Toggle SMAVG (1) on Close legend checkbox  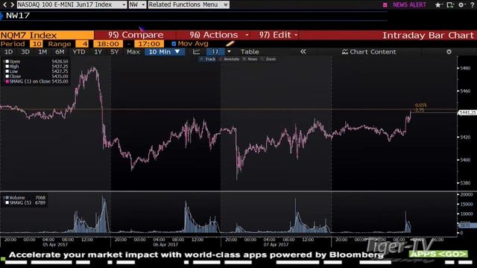click(x=7, y=81)
